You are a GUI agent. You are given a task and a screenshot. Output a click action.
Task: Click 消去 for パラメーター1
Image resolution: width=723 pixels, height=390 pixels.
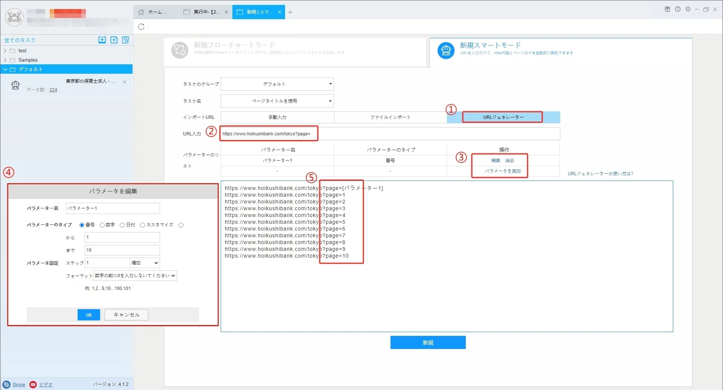509,161
